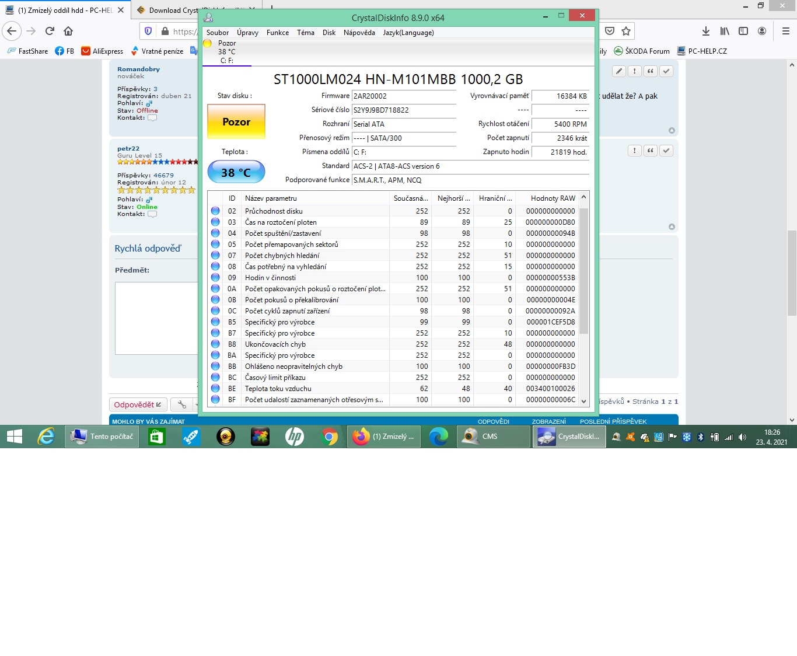This screenshot has width=797, height=656.
Task: Go to Firefox home page
Action: point(68,31)
